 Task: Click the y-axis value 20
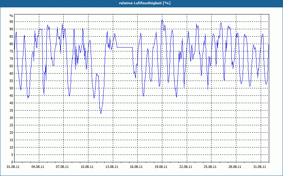coord(11,133)
